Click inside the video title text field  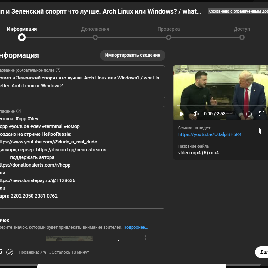82,82
